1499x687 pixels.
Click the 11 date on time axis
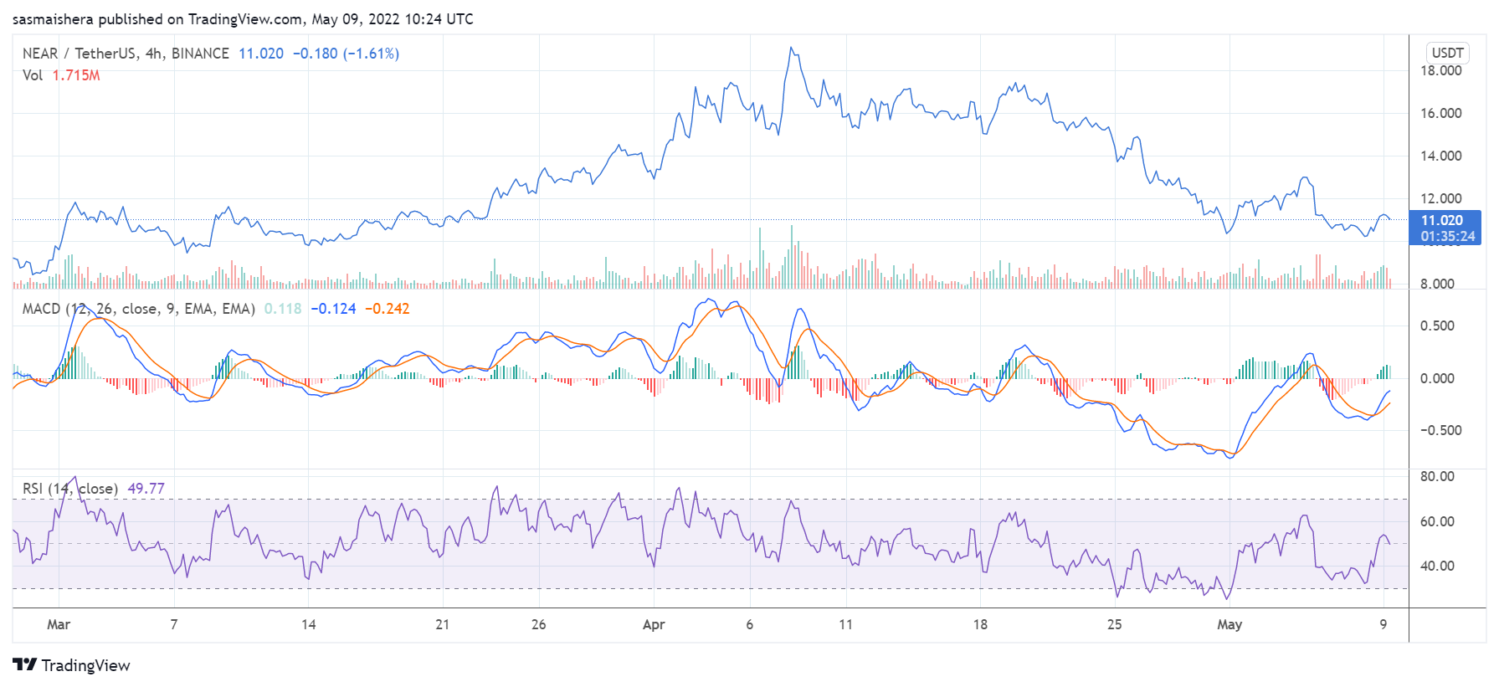[x=846, y=624]
